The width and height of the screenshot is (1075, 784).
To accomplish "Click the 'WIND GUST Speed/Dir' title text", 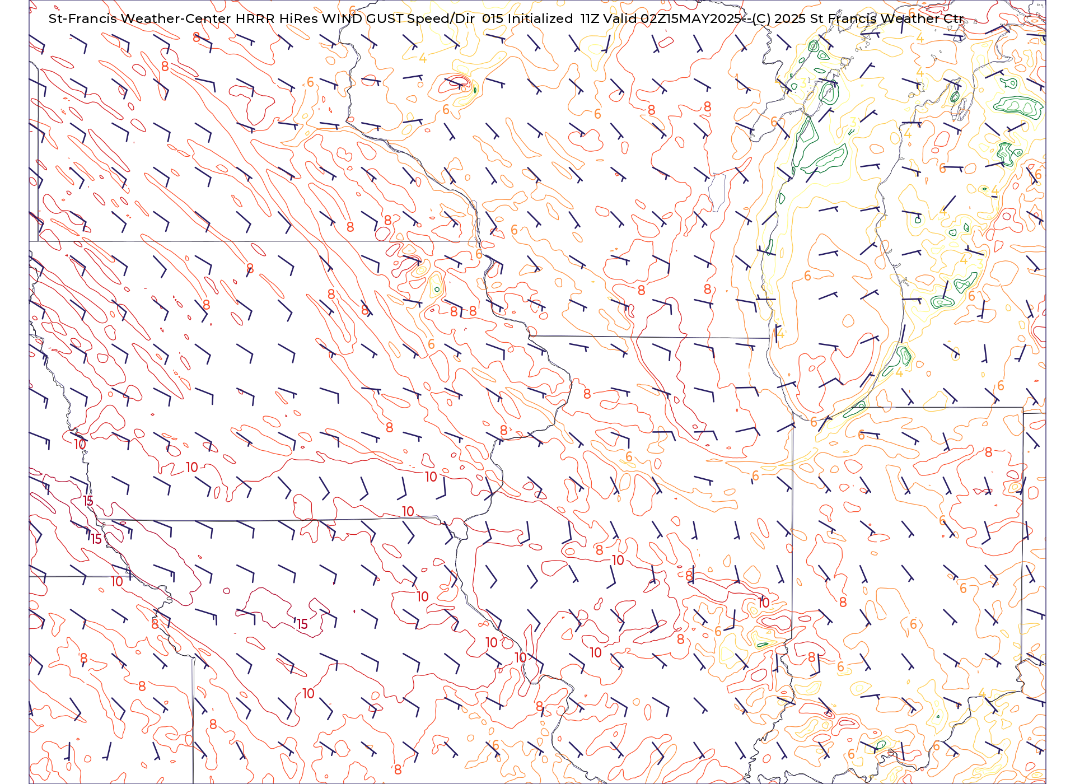I will tap(398, 18).
